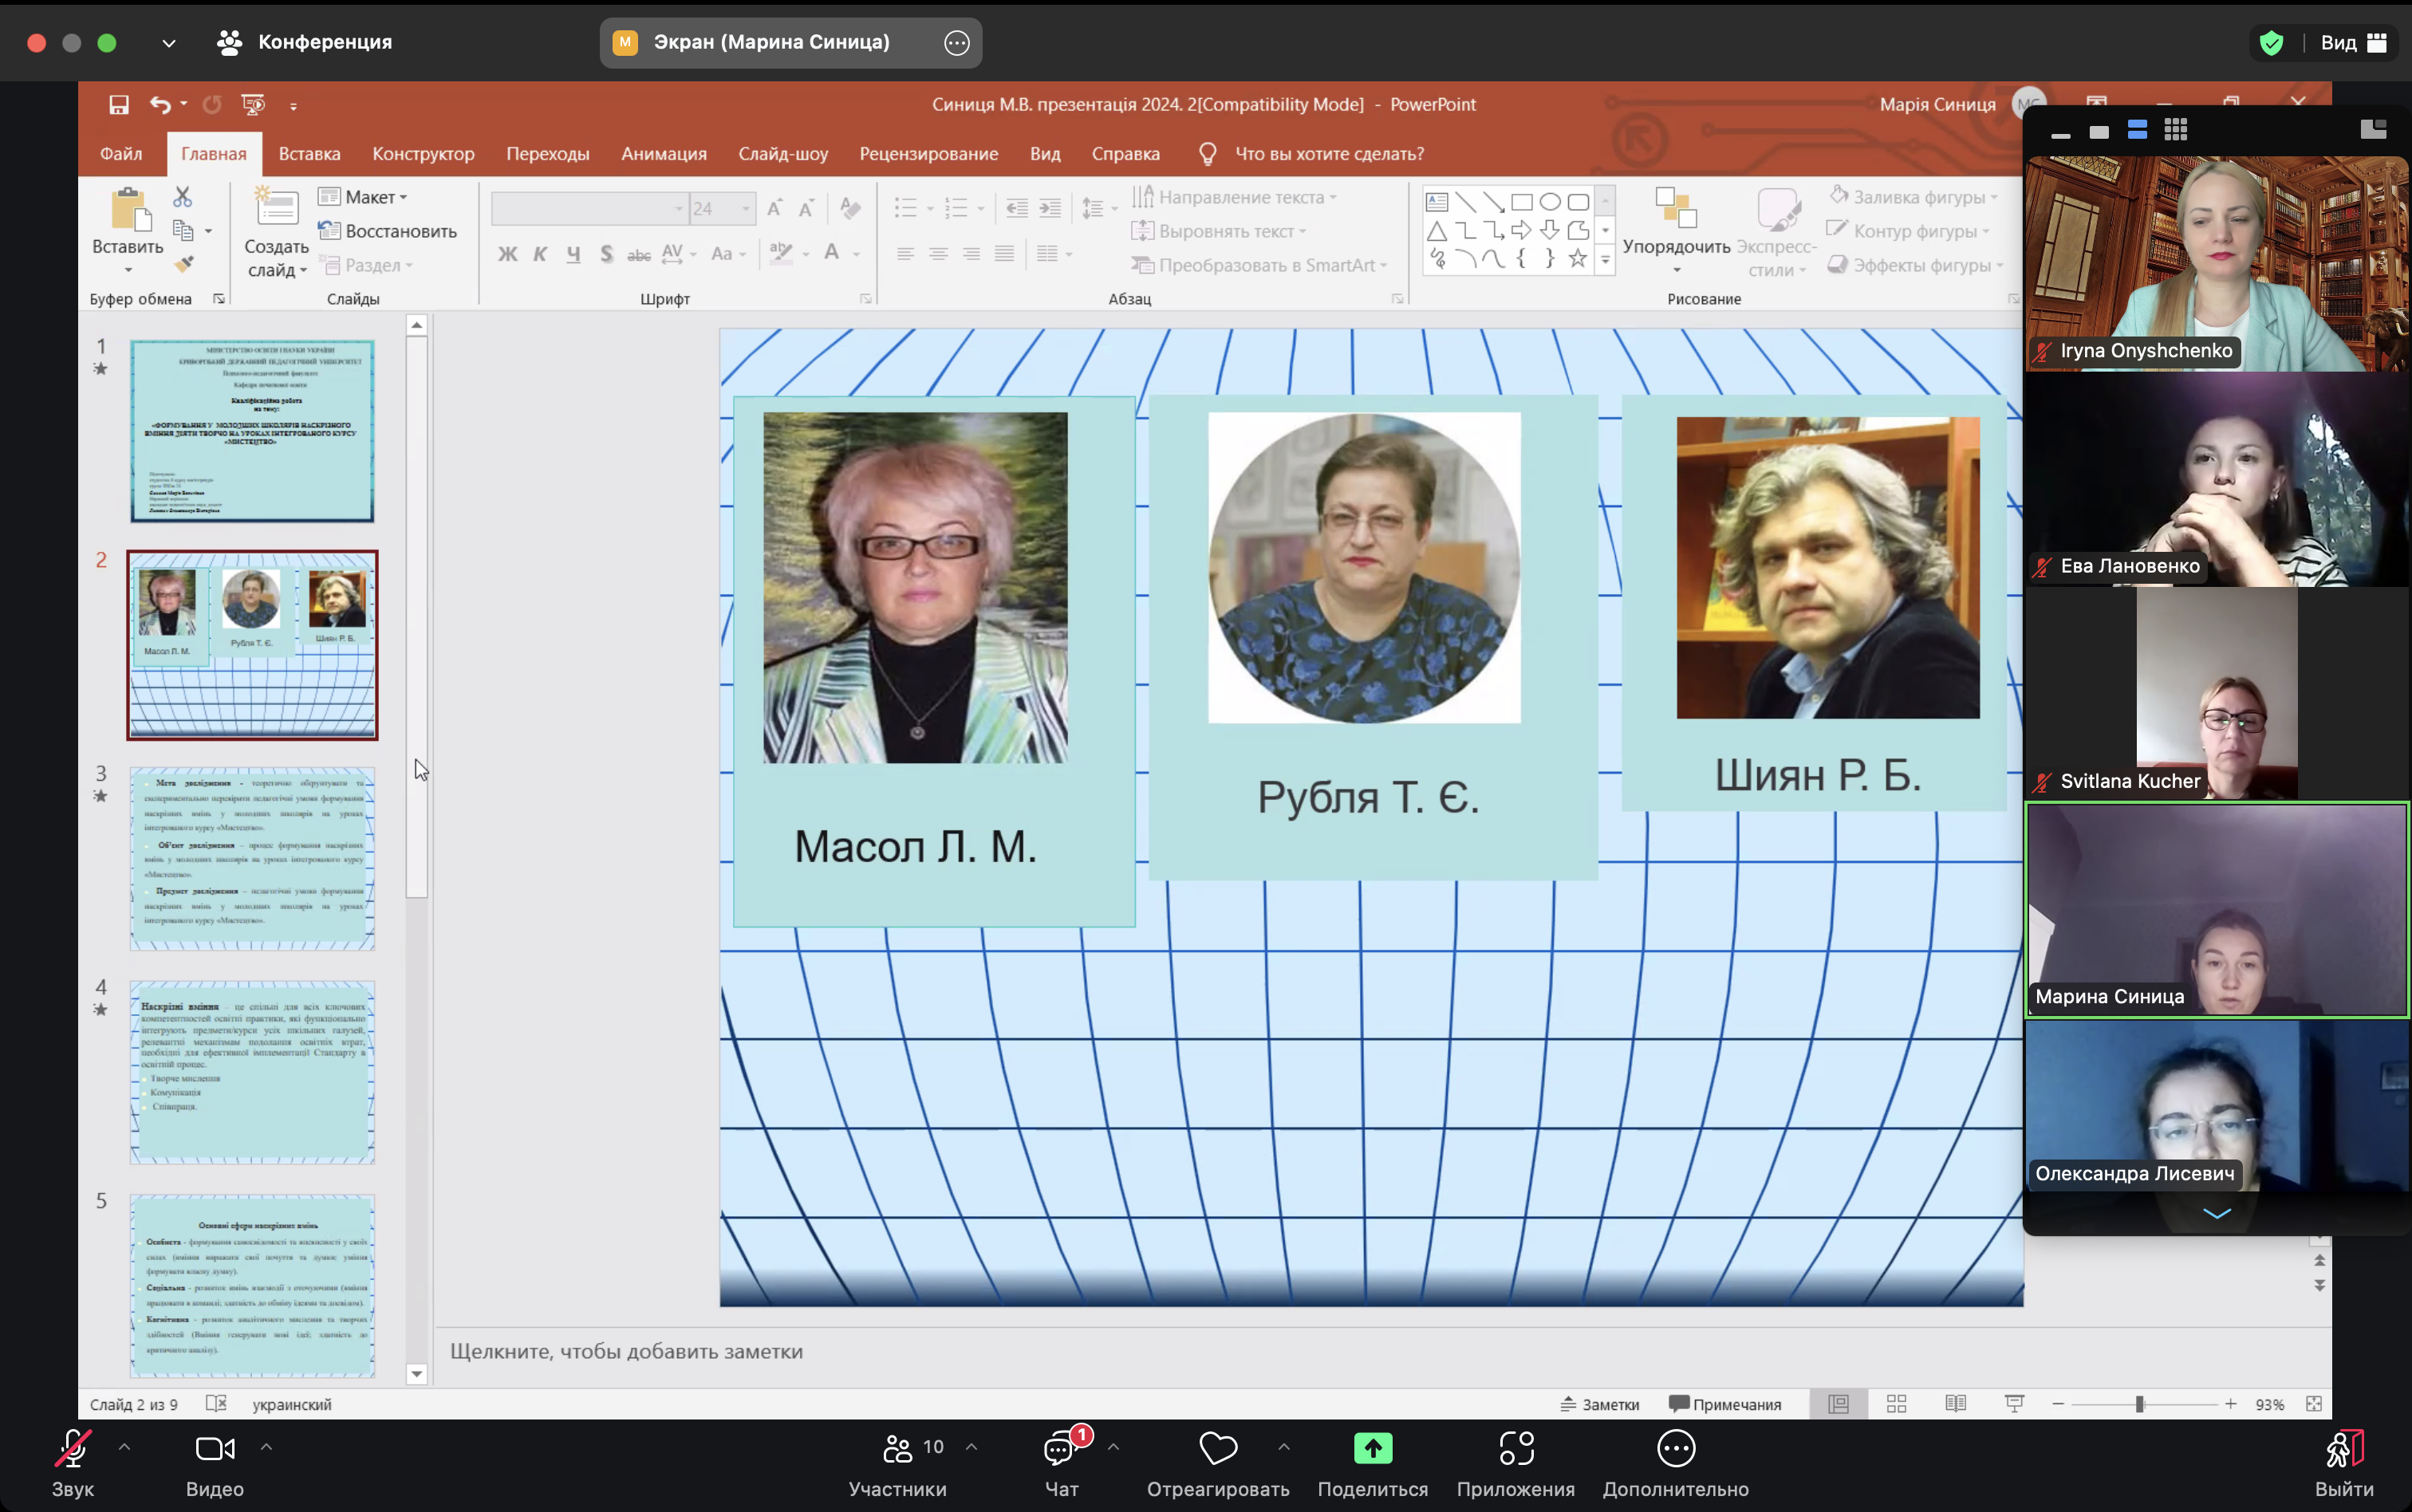Click the Создать слайд icon

(276, 207)
